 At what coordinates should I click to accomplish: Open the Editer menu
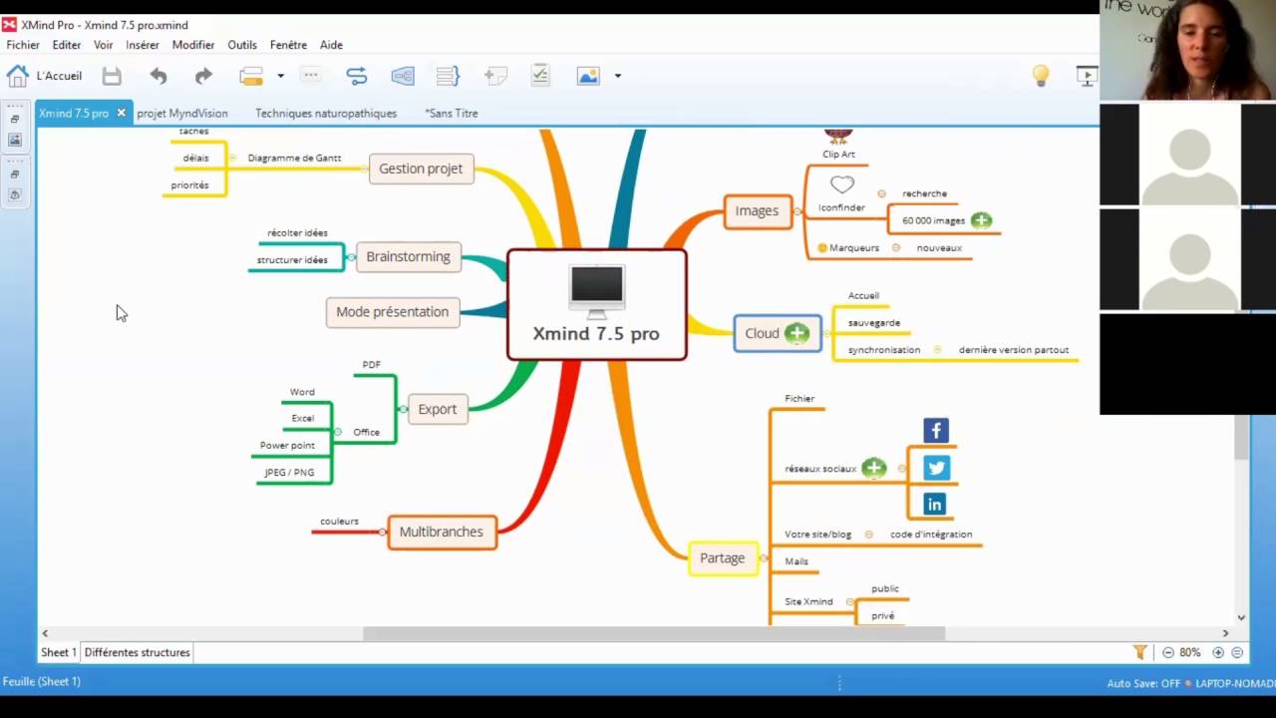67,45
